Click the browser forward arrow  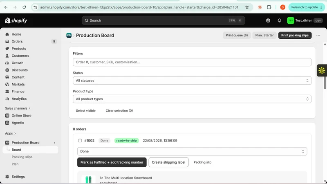(x=15, y=7)
